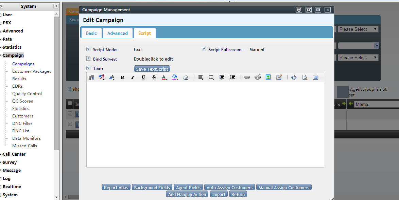This screenshot has width=399, height=200.
Task: Insert an image into the script
Action: click(x=268, y=77)
